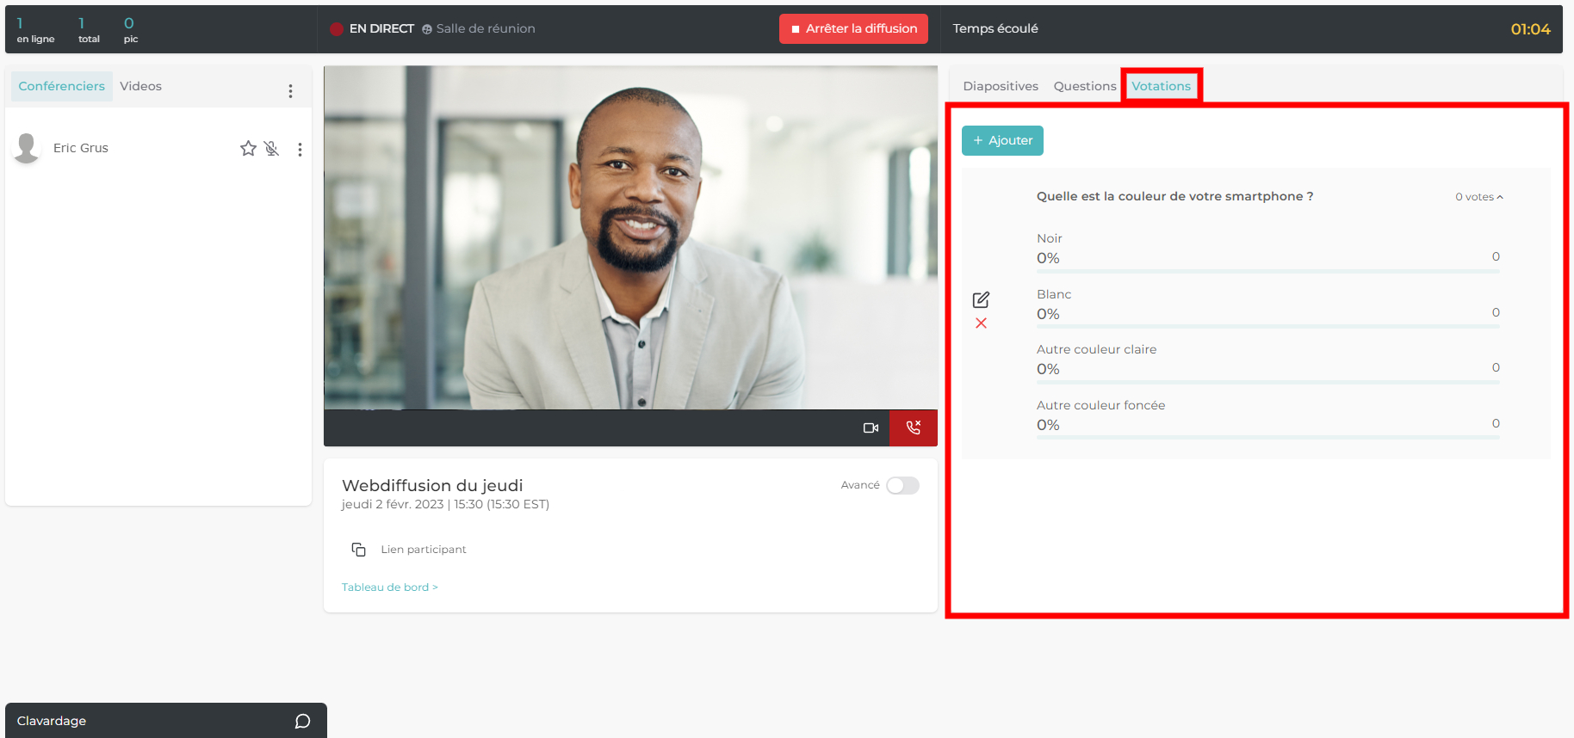Open the speakers panel three-dot menu
Screen dimensions: 1574x738
[290, 91]
